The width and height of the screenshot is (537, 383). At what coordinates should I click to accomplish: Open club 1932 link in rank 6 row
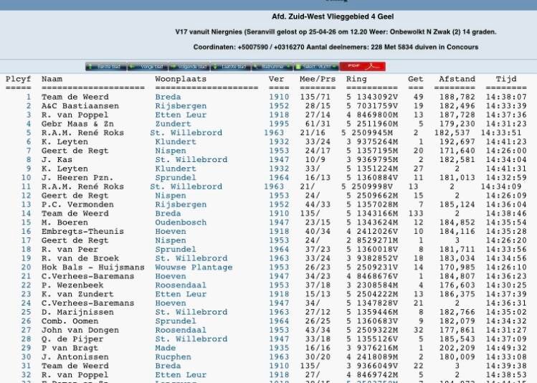point(279,141)
